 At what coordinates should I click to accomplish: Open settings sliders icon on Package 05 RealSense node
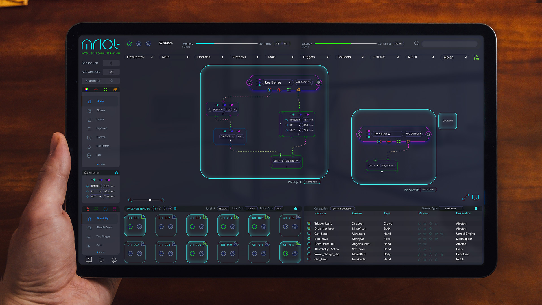319,83
